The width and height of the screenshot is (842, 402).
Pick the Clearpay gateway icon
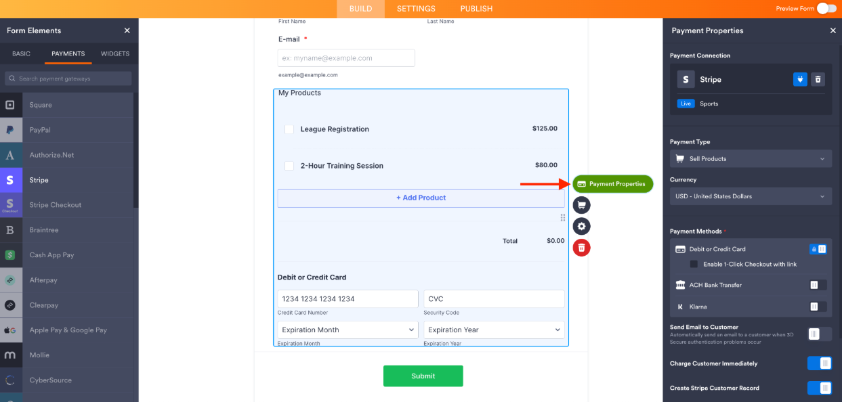click(x=10, y=305)
